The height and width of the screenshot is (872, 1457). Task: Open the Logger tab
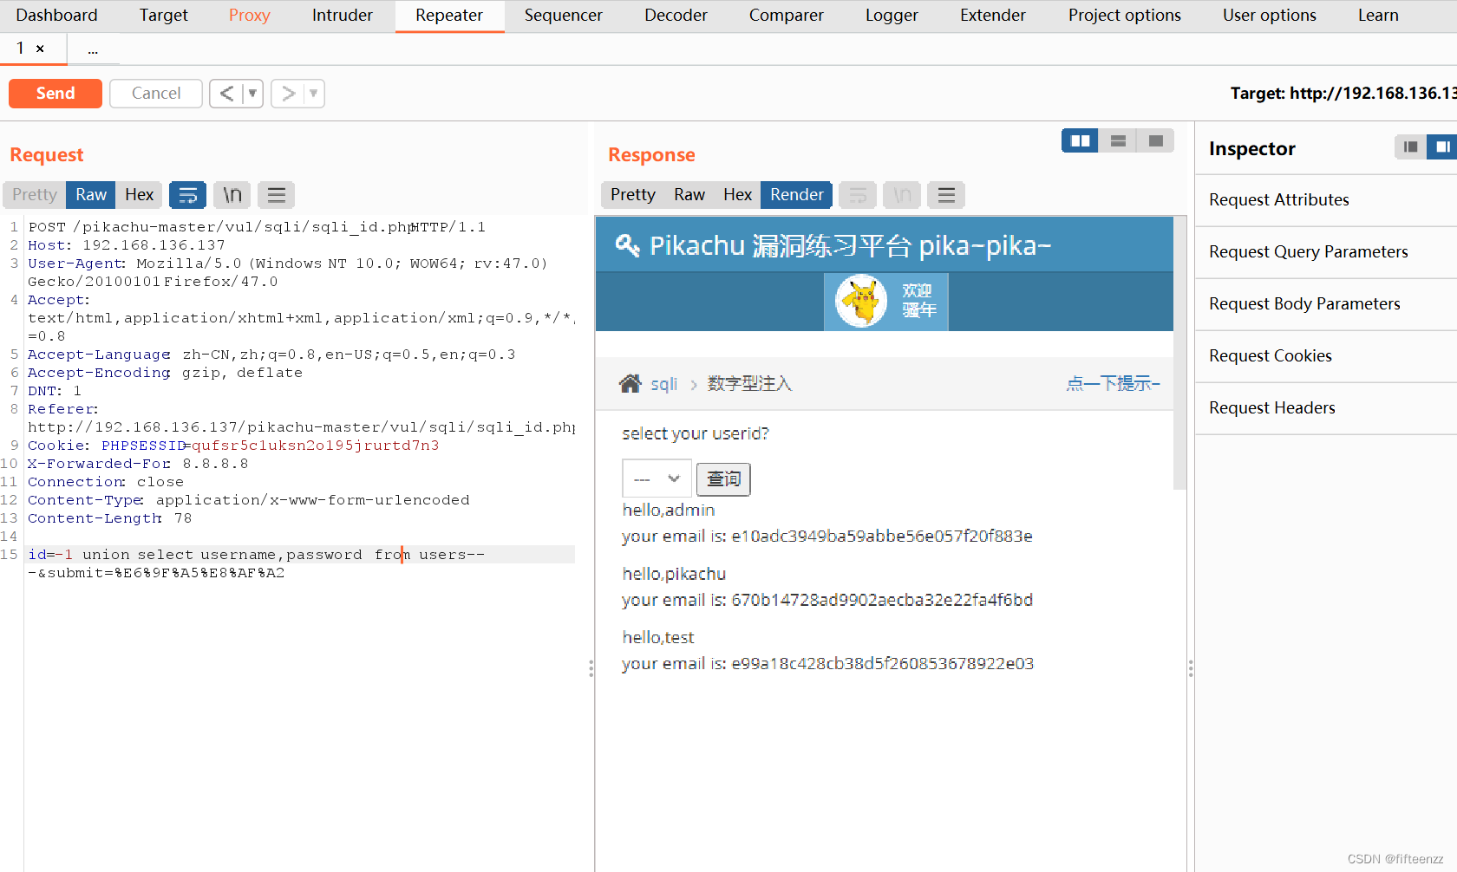click(892, 16)
